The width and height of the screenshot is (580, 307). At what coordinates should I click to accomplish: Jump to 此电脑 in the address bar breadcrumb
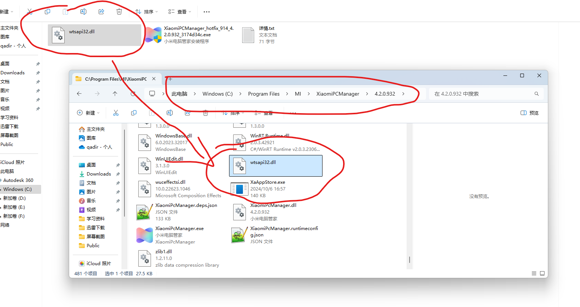(x=179, y=94)
